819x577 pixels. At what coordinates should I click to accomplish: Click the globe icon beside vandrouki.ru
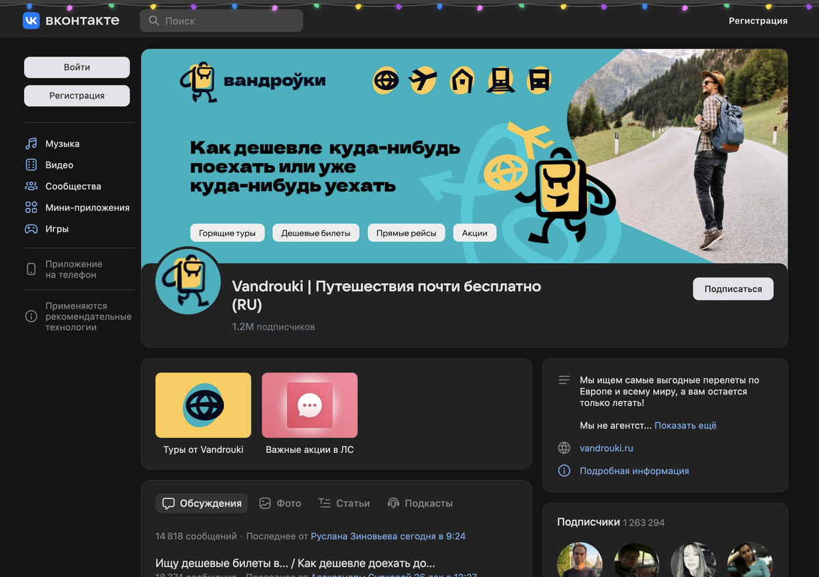[564, 448]
